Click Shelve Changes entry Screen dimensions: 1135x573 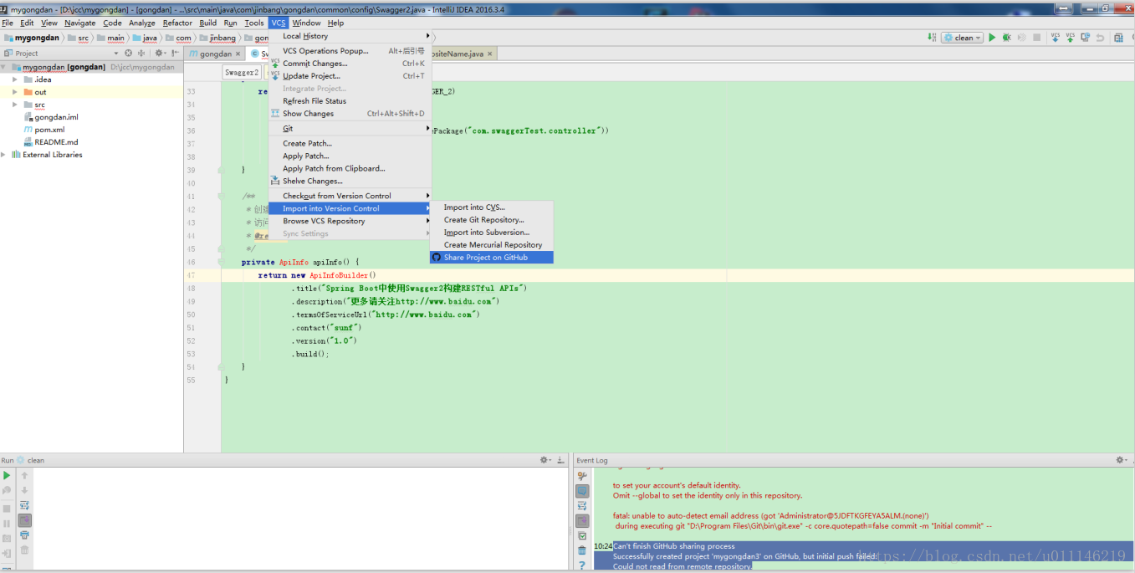tap(350, 182)
